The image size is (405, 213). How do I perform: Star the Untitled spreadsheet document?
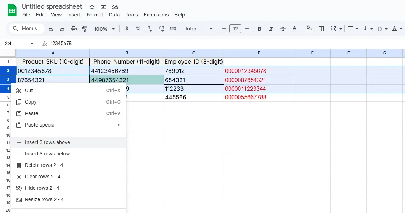[92, 7]
